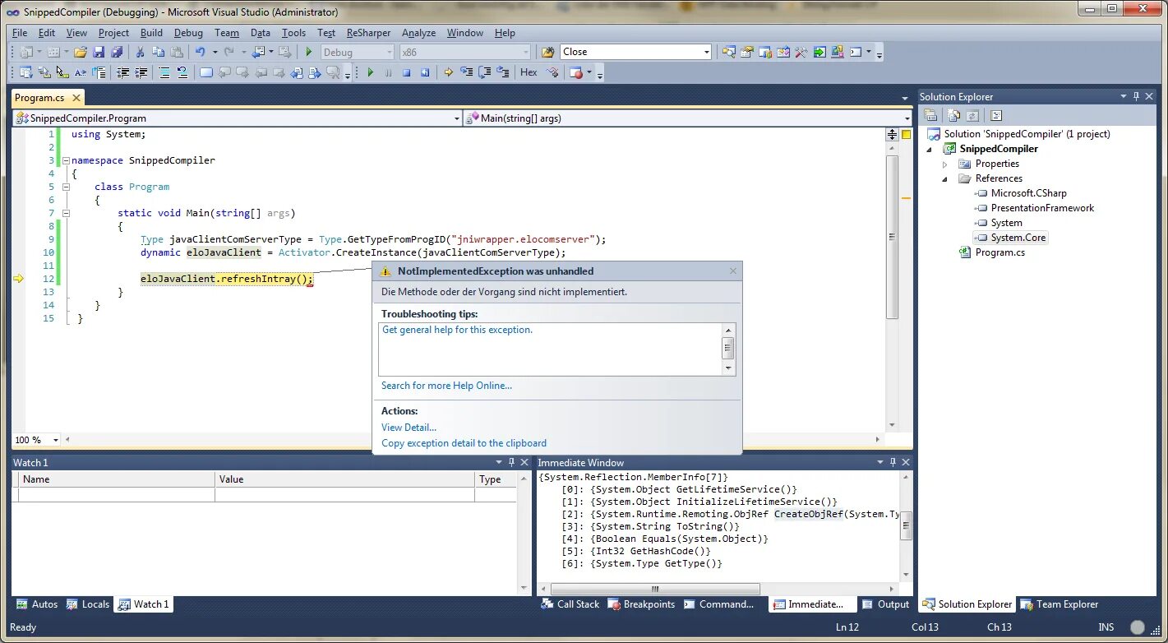This screenshot has height=643, width=1168.
Task: Open the x86 platform dropdown
Action: [465, 52]
